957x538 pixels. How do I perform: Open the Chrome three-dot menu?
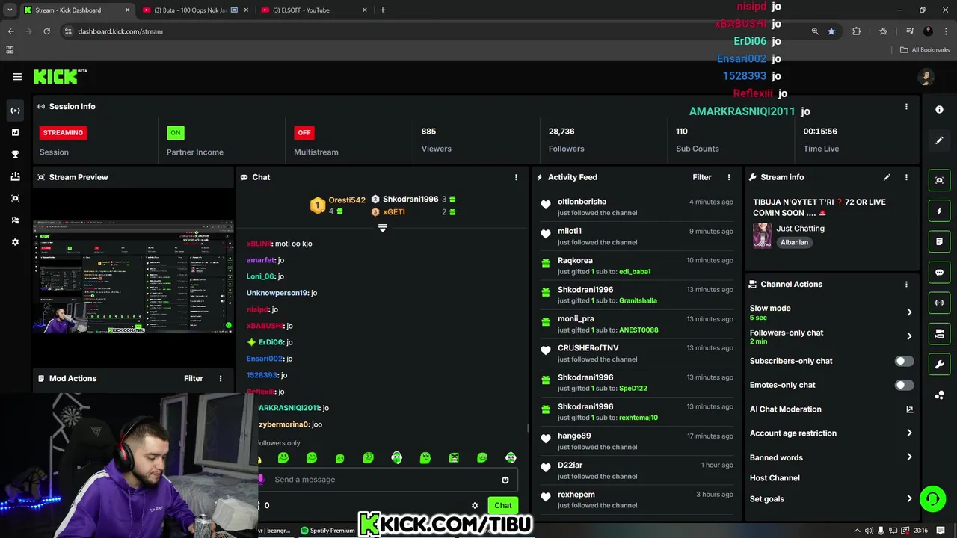[x=947, y=31]
